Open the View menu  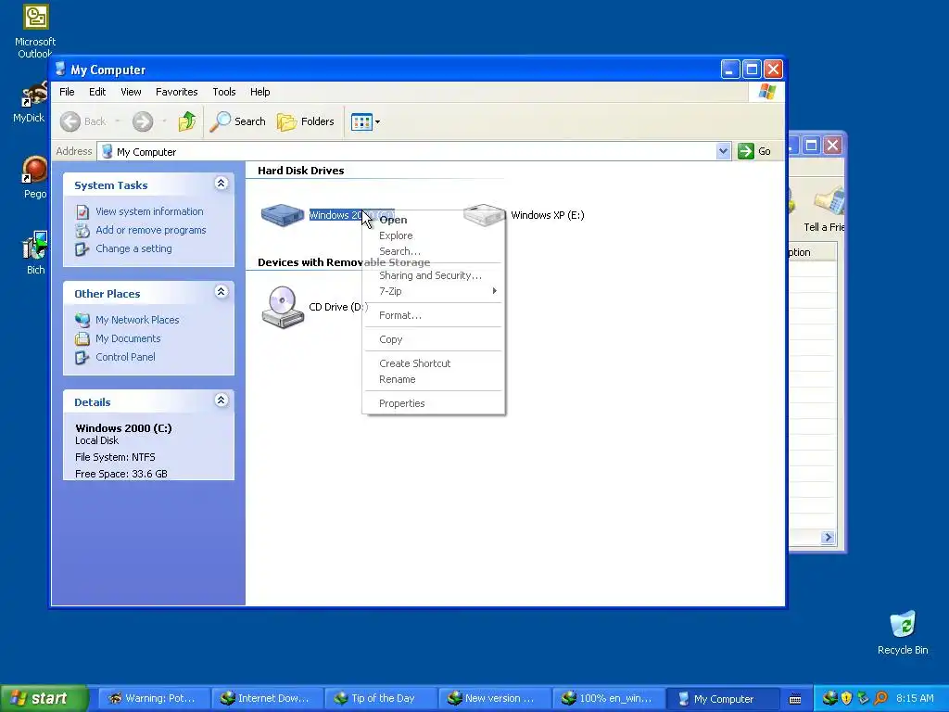[131, 92]
